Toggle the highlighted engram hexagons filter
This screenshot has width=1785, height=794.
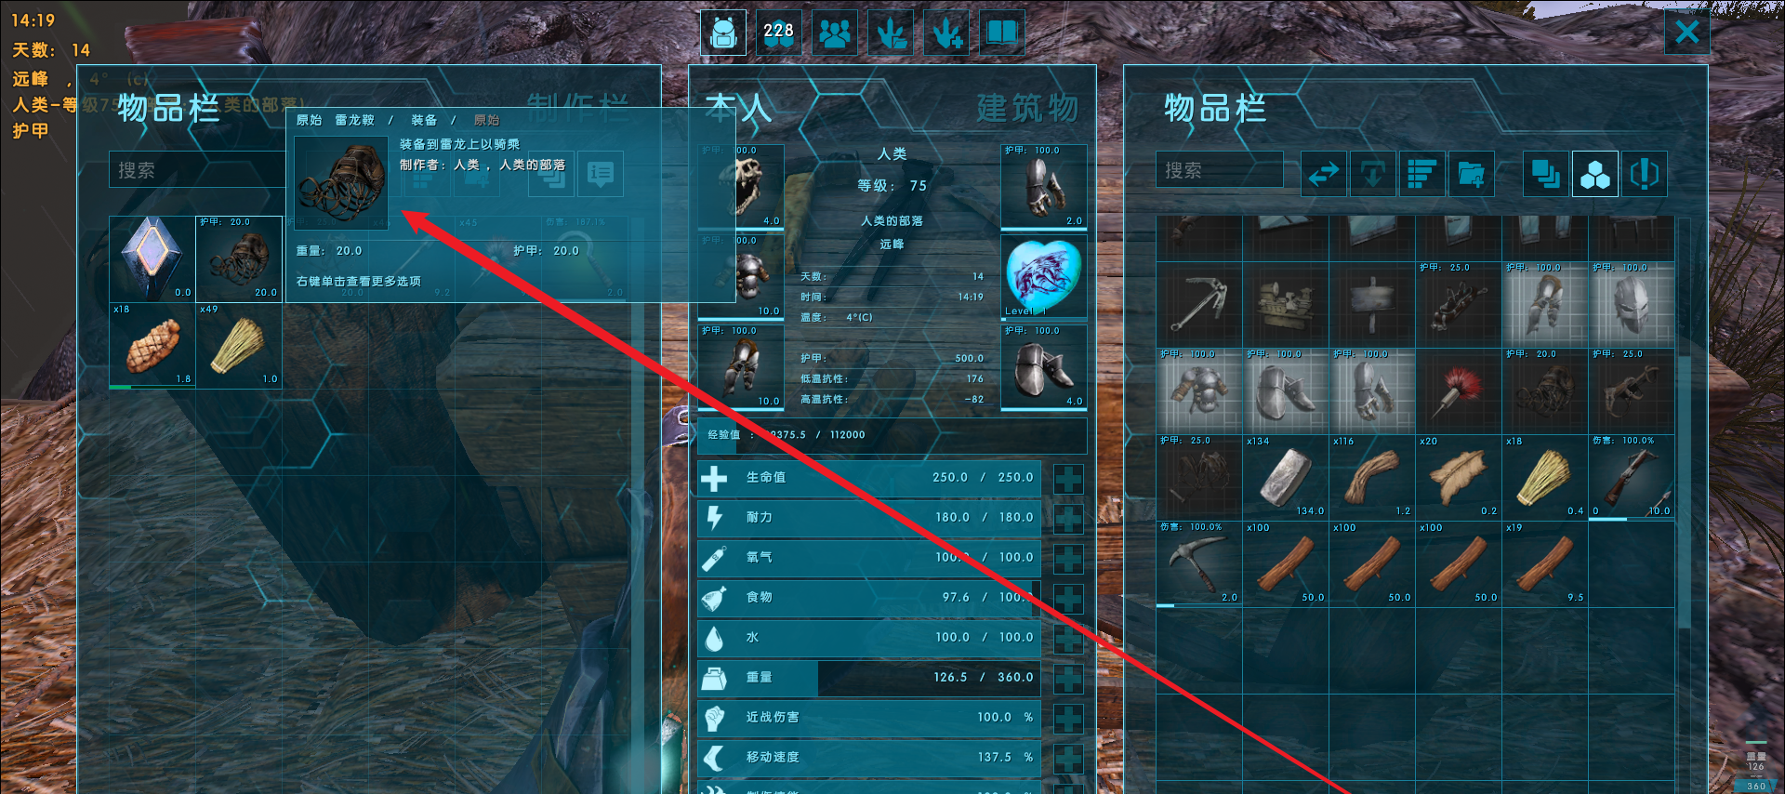point(1595,174)
